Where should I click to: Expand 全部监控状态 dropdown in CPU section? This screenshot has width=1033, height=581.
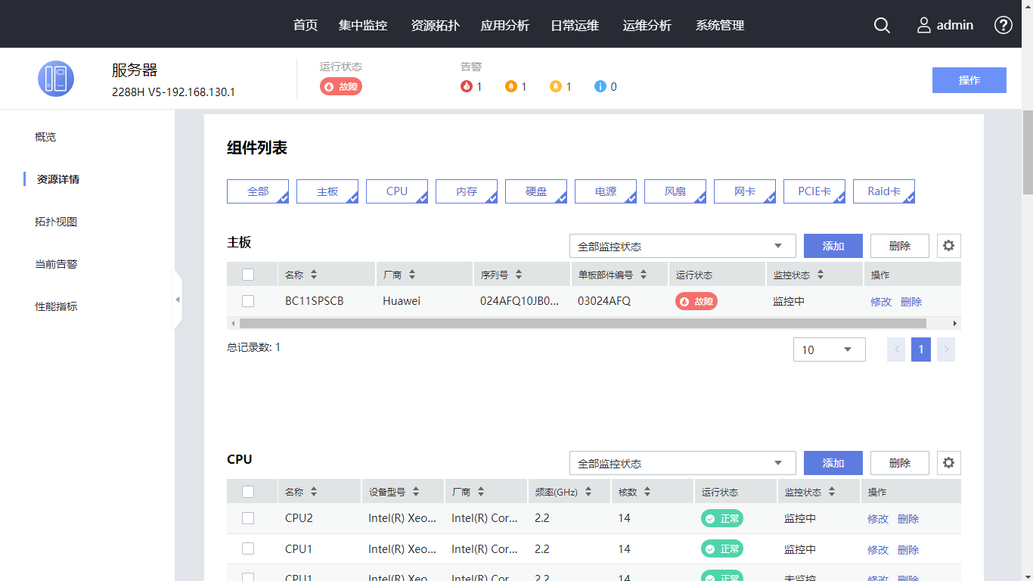[x=682, y=463]
